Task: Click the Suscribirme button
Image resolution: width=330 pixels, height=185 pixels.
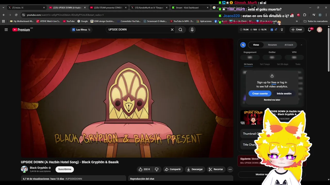Action: click(x=65, y=169)
